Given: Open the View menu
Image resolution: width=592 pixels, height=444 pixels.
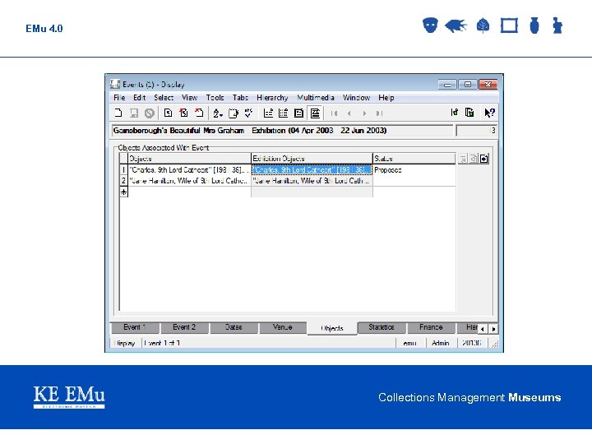Looking at the screenshot, I should click(x=189, y=97).
